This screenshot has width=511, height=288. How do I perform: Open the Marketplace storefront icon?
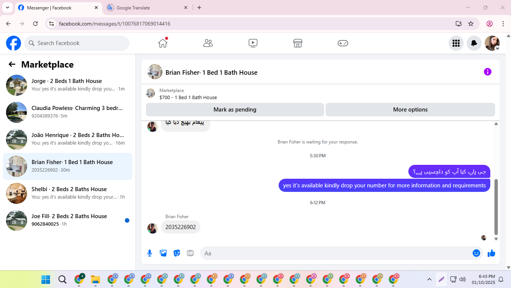click(298, 43)
